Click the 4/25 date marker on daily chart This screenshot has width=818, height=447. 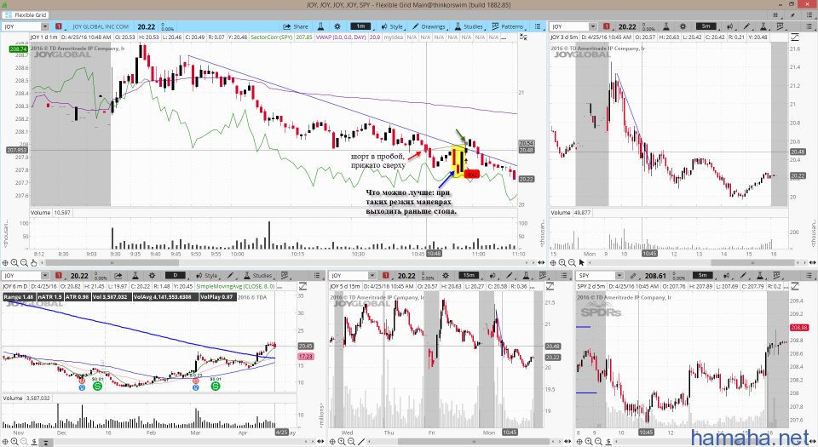pyautogui.click(x=281, y=432)
